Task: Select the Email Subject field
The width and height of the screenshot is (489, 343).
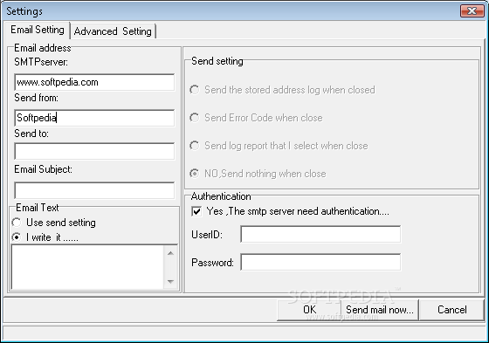Action: coord(94,190)
